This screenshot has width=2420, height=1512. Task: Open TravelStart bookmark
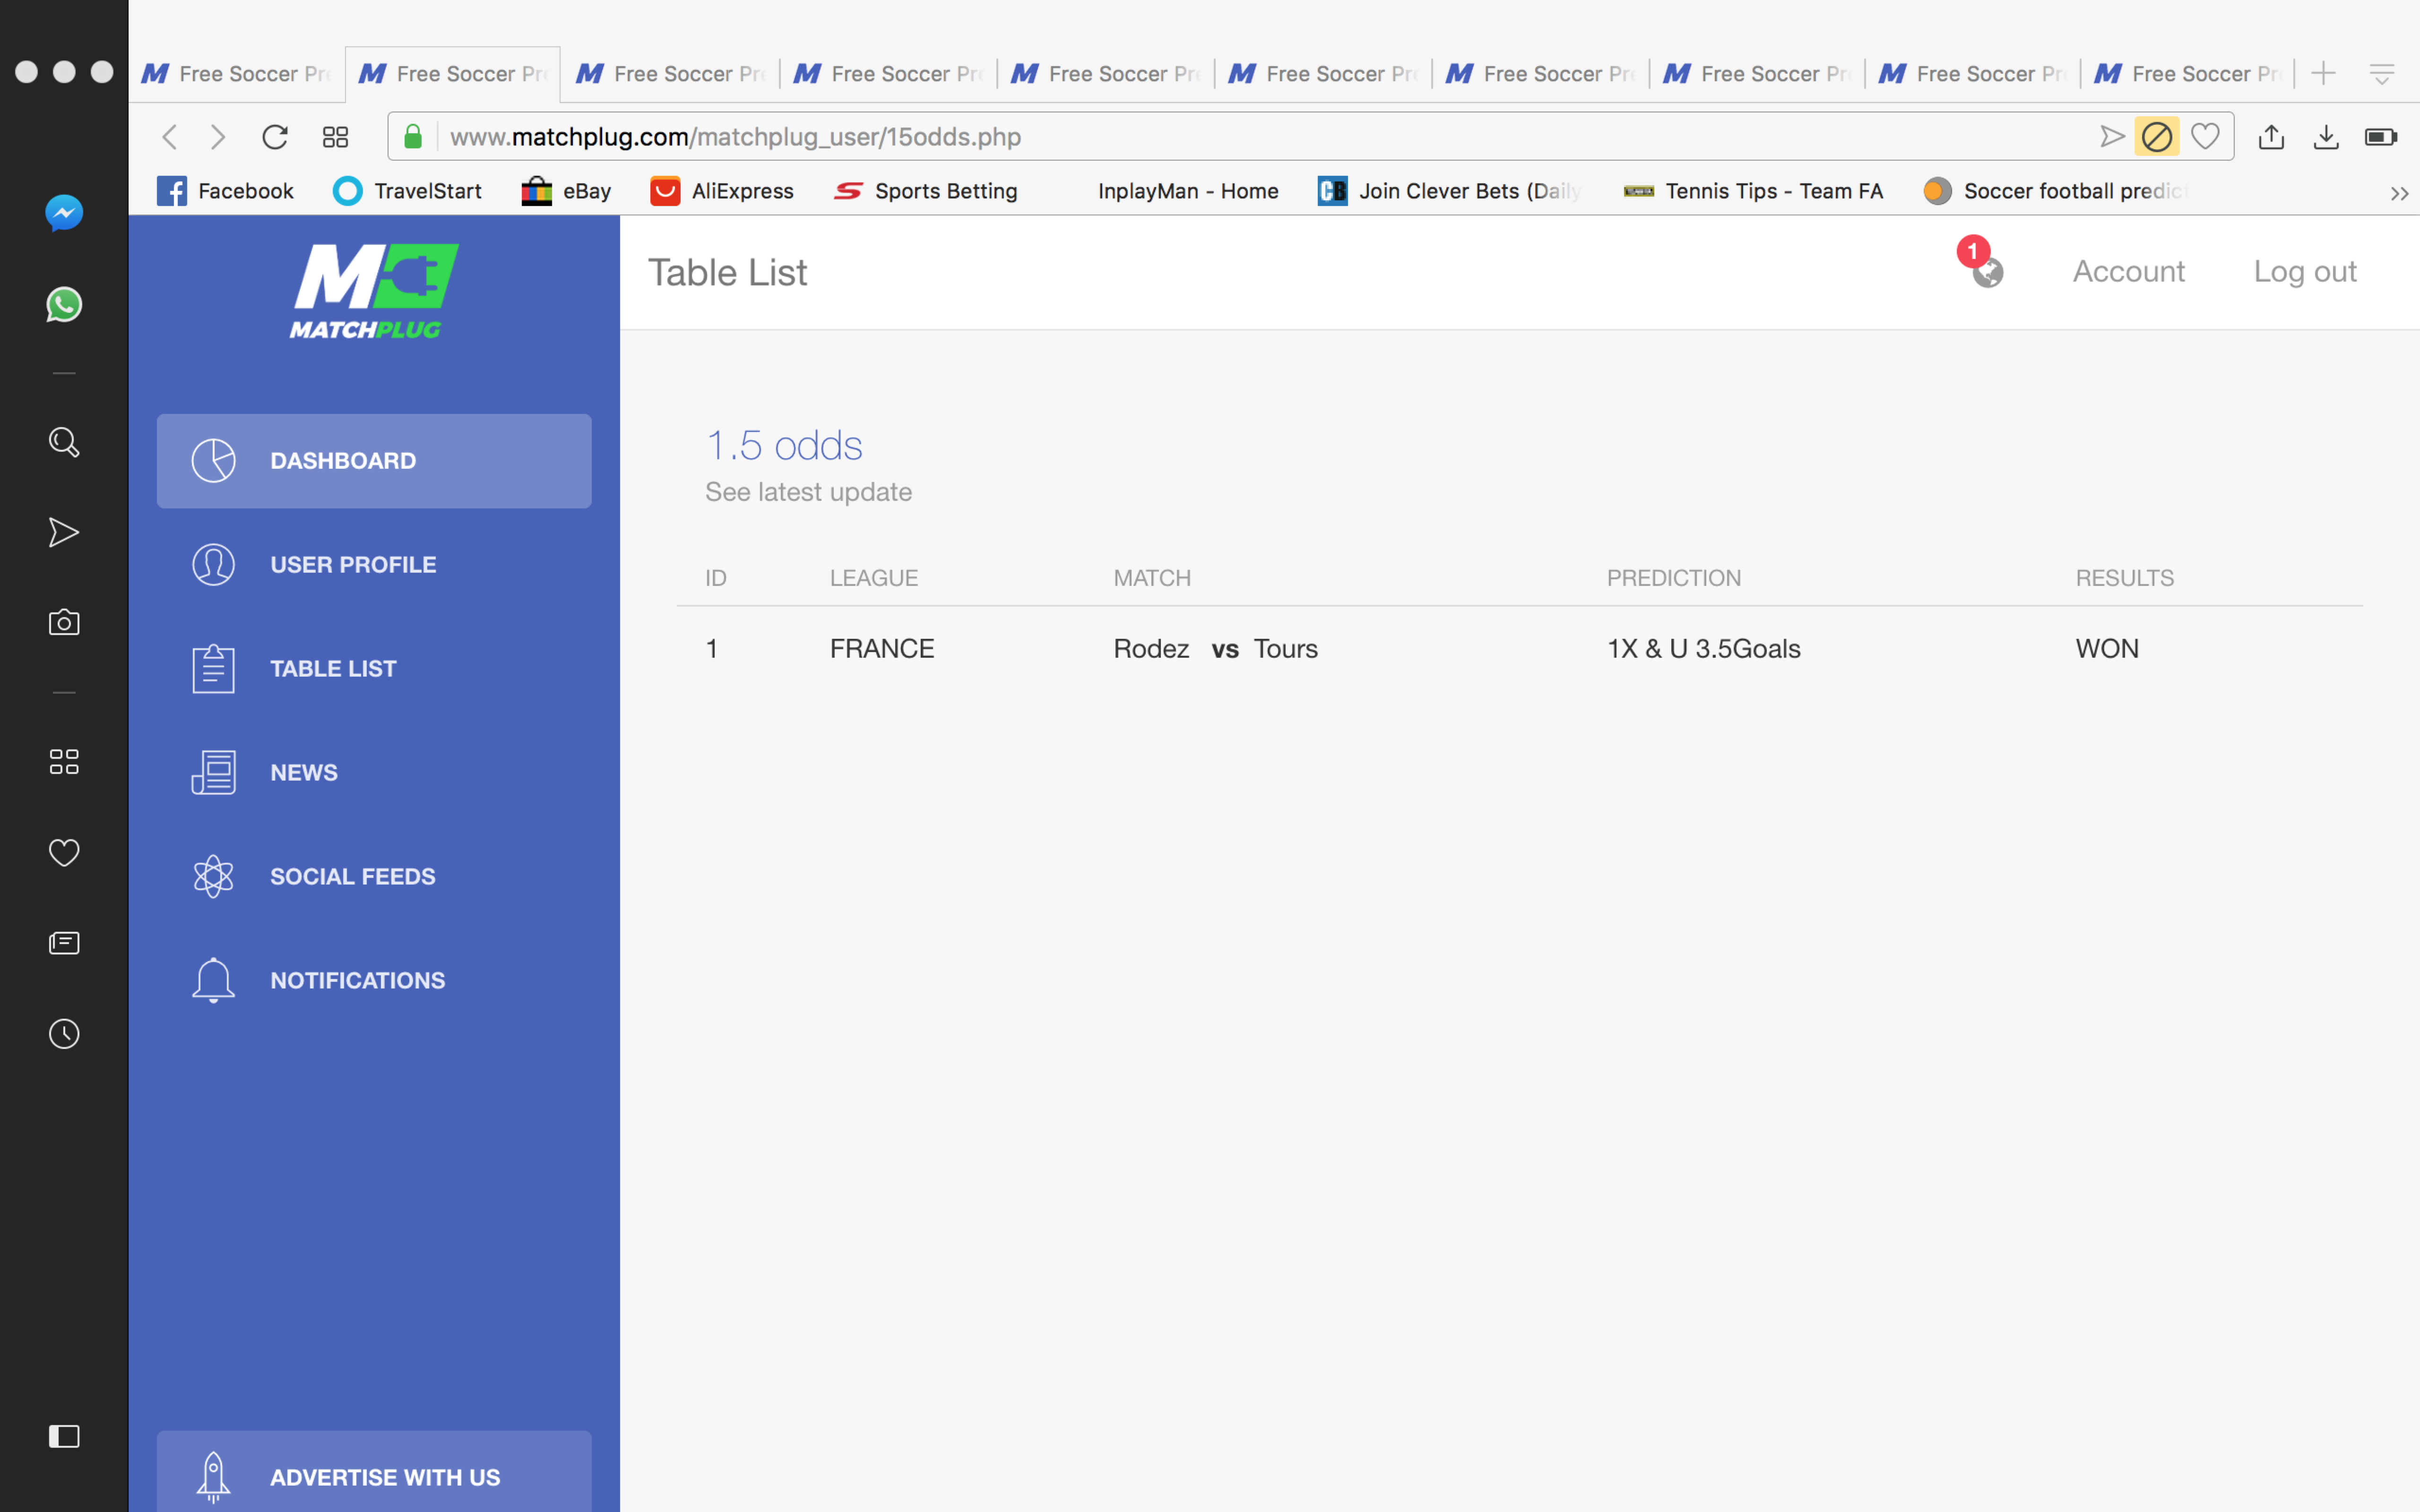[407, 191]
